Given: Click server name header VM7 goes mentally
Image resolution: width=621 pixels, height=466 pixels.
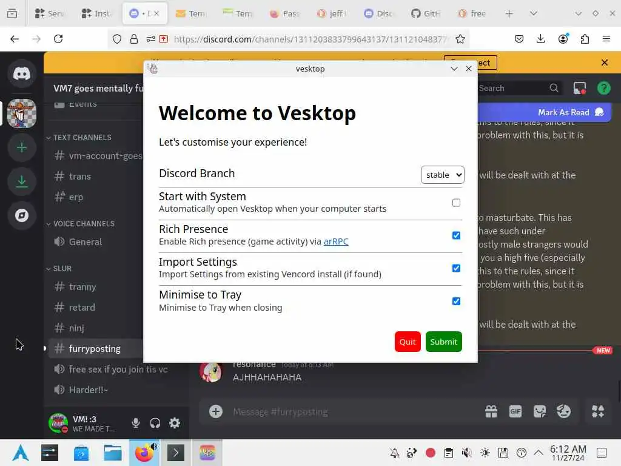Looking at the screenshot, I should click(x=98, y=88).
